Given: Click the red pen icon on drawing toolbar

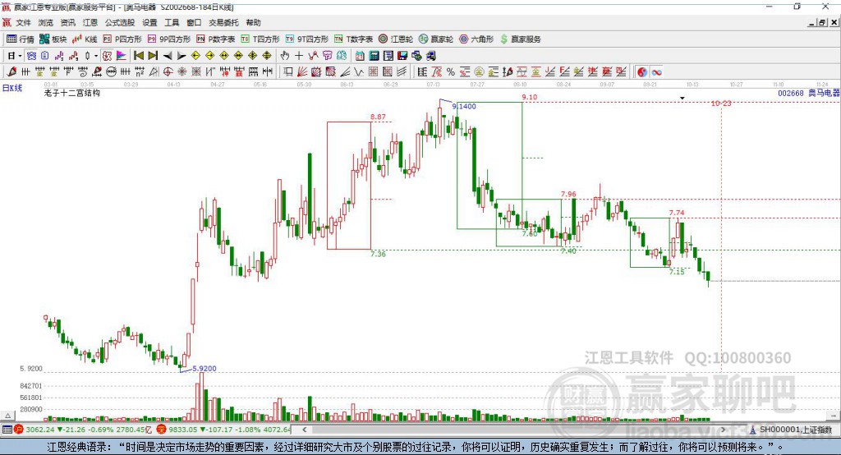Looking at the screenshot, I should pos(11,71).
